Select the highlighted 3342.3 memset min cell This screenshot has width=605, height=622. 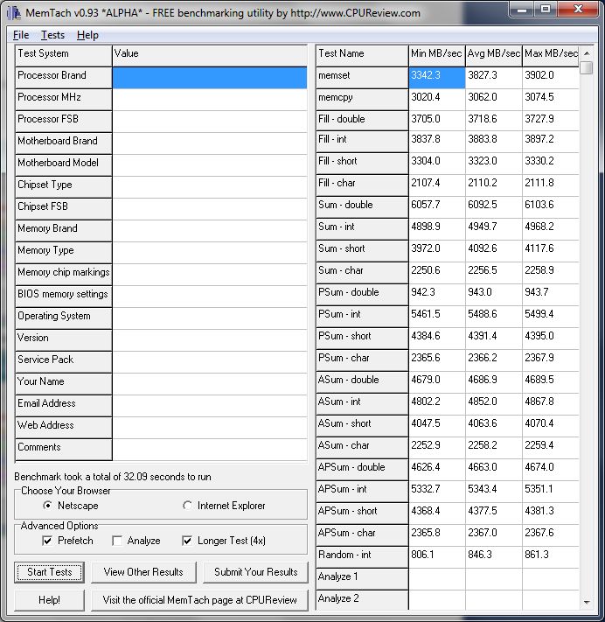tap(437, 77)
